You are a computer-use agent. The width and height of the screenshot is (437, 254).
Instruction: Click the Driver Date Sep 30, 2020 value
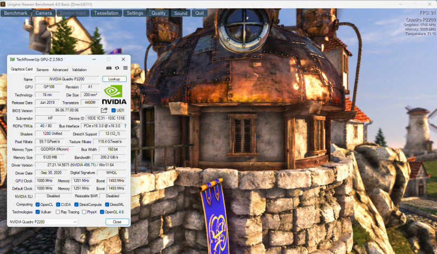coord(51,173)
